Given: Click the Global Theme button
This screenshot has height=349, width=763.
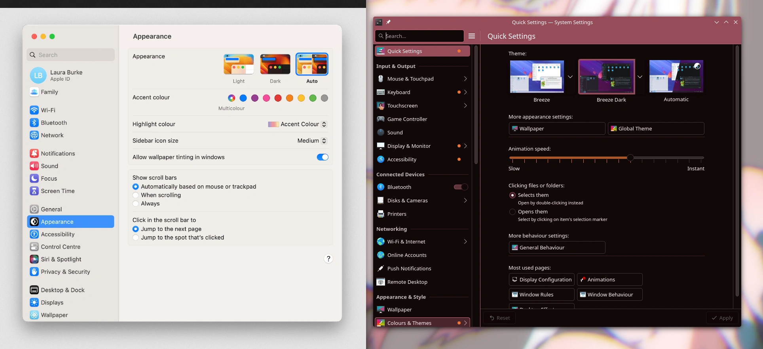Looking at the screenshot, I should 656,128.
